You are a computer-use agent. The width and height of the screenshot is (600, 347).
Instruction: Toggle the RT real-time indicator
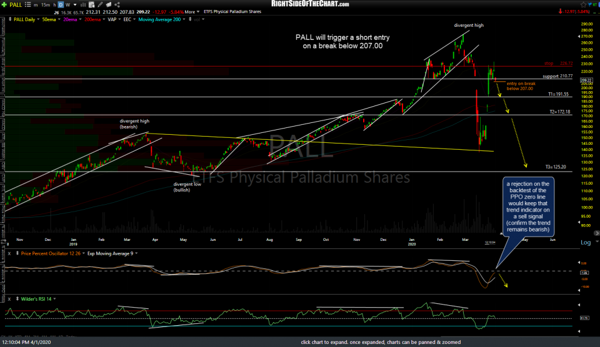[596, 4]
